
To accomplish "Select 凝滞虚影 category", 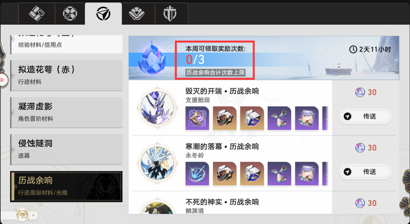I will (x=67, y=112).
